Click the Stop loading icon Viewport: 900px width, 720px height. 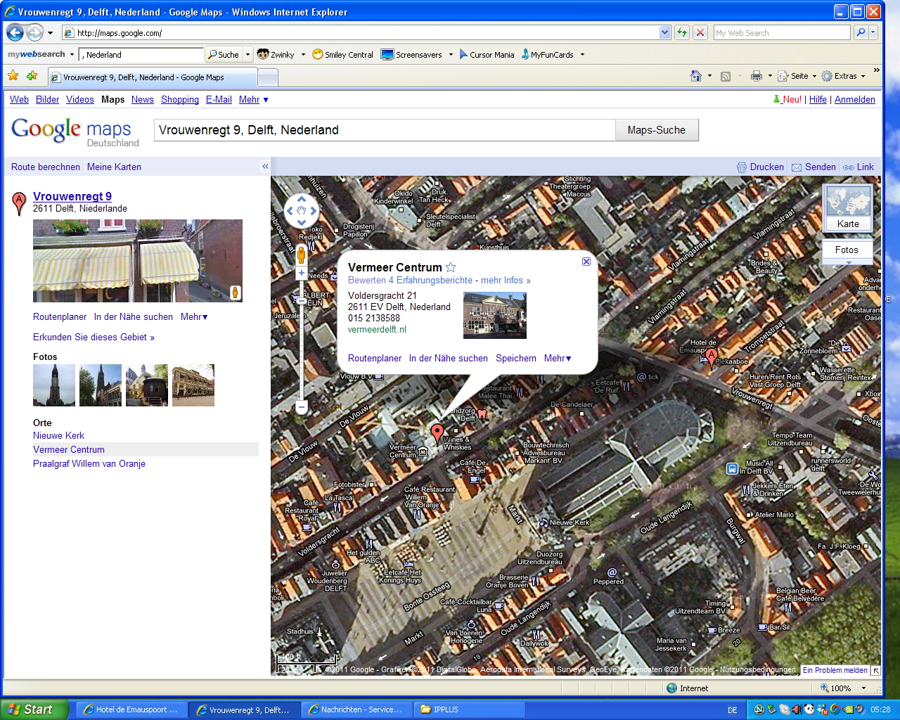pos(700,32)
